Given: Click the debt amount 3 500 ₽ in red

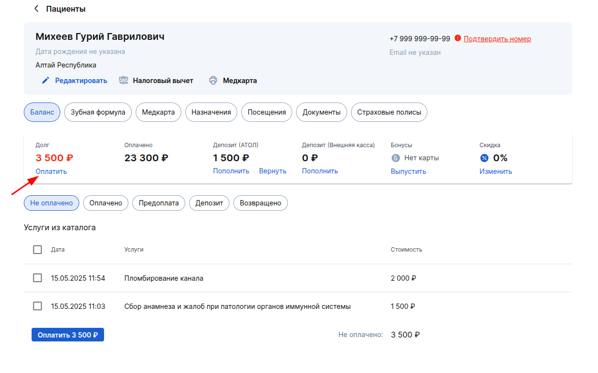Looking at the screenshot, I should point(54,158).
